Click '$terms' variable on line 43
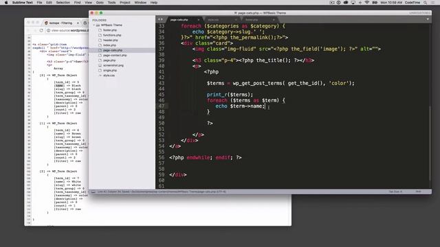Screen dimensions: 440x247 pos(215,83)
